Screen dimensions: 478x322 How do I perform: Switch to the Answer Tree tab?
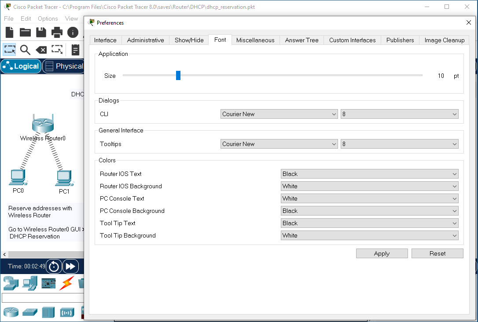pyautogui.click(x=302, y=40)
